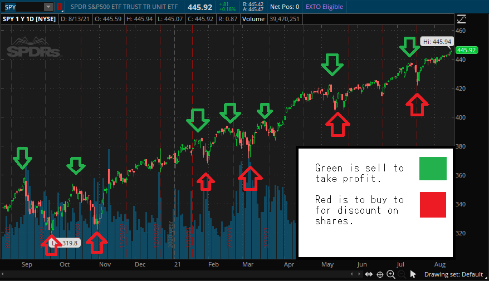The image size is (489, 281).
Task: Click the EXTO Eligible link
Action: click(x=324, y=7)
